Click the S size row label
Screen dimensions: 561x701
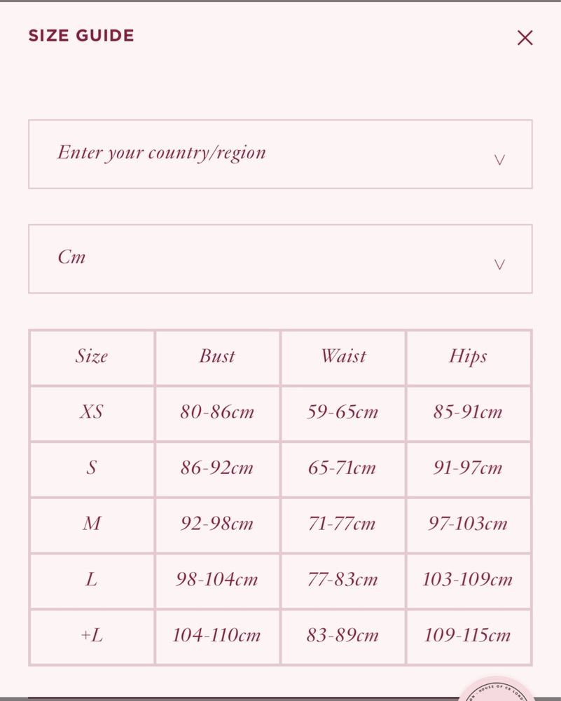[92, 468]
